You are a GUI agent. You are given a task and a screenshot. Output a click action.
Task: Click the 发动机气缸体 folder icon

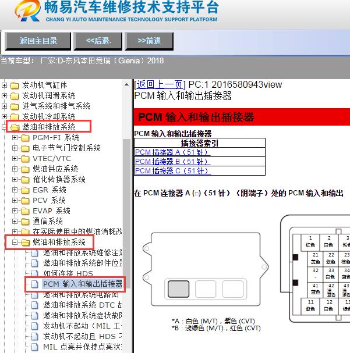point(15,85)
